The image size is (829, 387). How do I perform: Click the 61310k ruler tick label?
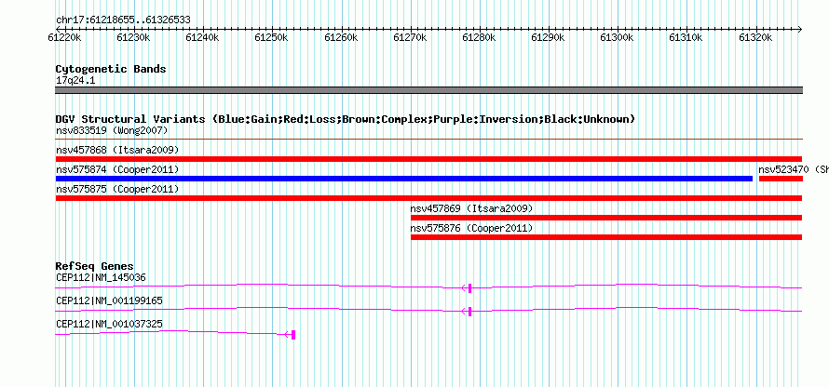pyautogui.click(x=686, y=37)
